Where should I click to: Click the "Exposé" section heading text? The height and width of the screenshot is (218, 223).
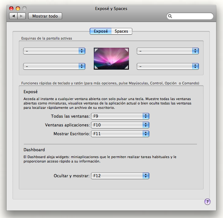click(30, 92)
